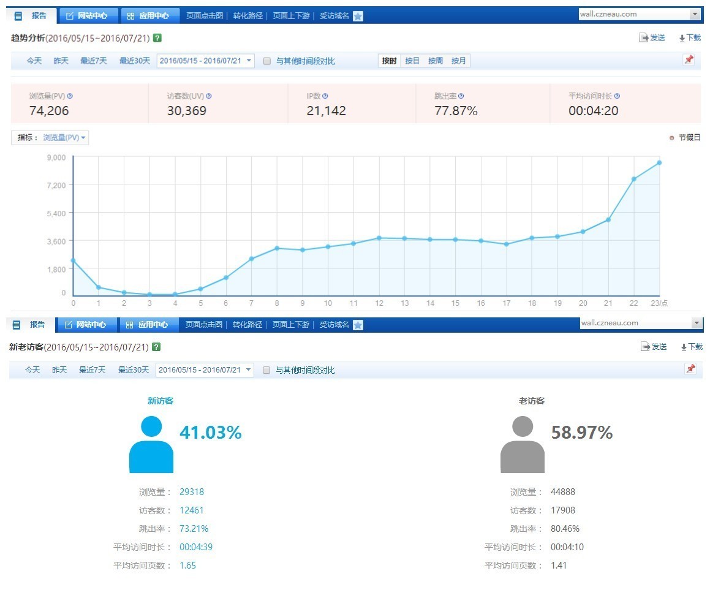Click the help icon beside 跳出率 metric

click(461, 96)
